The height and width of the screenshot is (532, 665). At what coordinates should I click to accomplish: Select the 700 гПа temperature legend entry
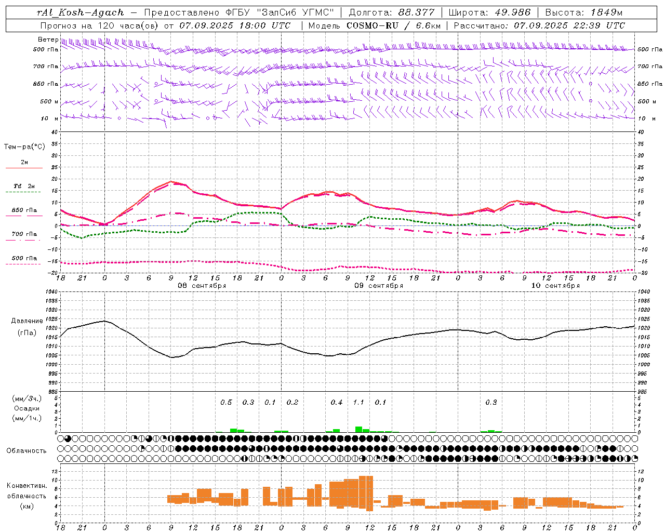[24, 234]
